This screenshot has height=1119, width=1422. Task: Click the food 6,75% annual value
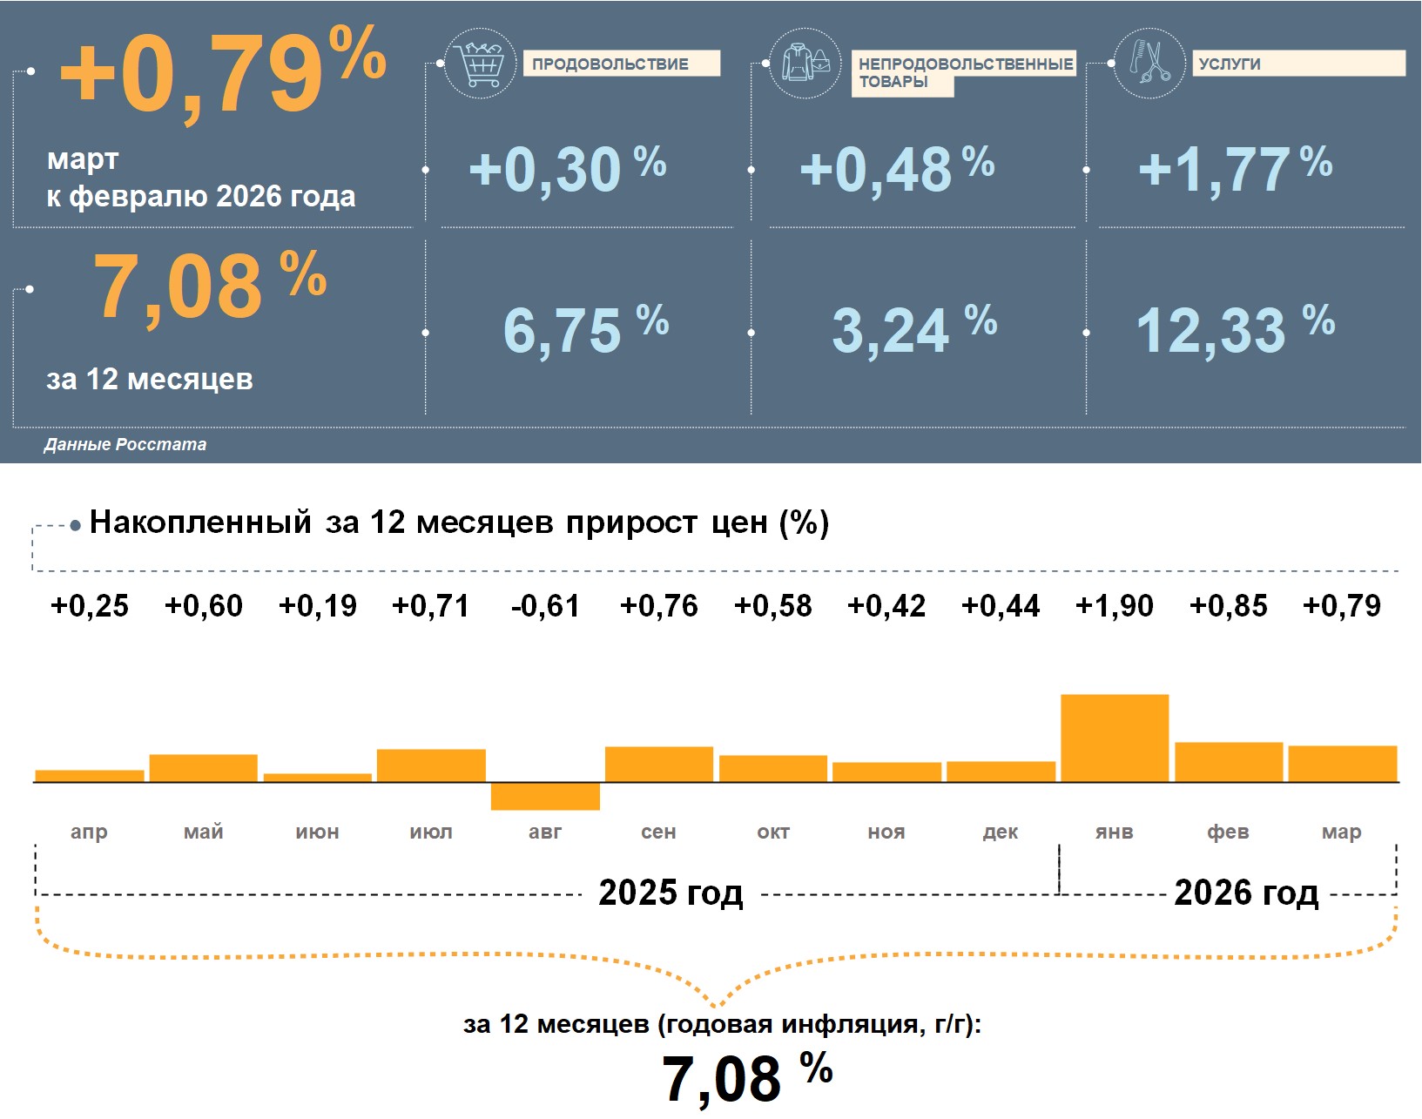[x=585, y=330]
